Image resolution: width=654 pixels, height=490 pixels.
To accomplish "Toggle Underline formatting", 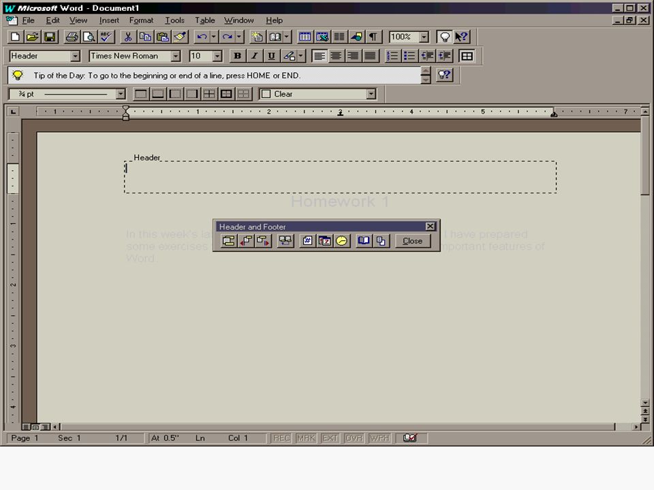I will (x=272, y=56).
